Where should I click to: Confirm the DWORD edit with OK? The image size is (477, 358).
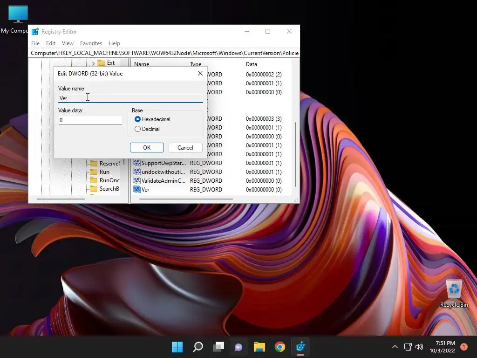pos(147,148)
